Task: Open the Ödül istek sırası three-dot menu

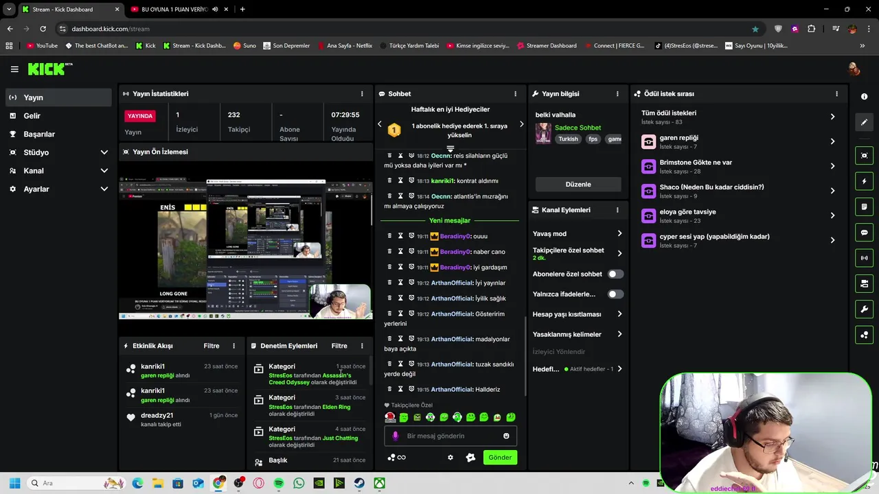Action: pos(836,93)
